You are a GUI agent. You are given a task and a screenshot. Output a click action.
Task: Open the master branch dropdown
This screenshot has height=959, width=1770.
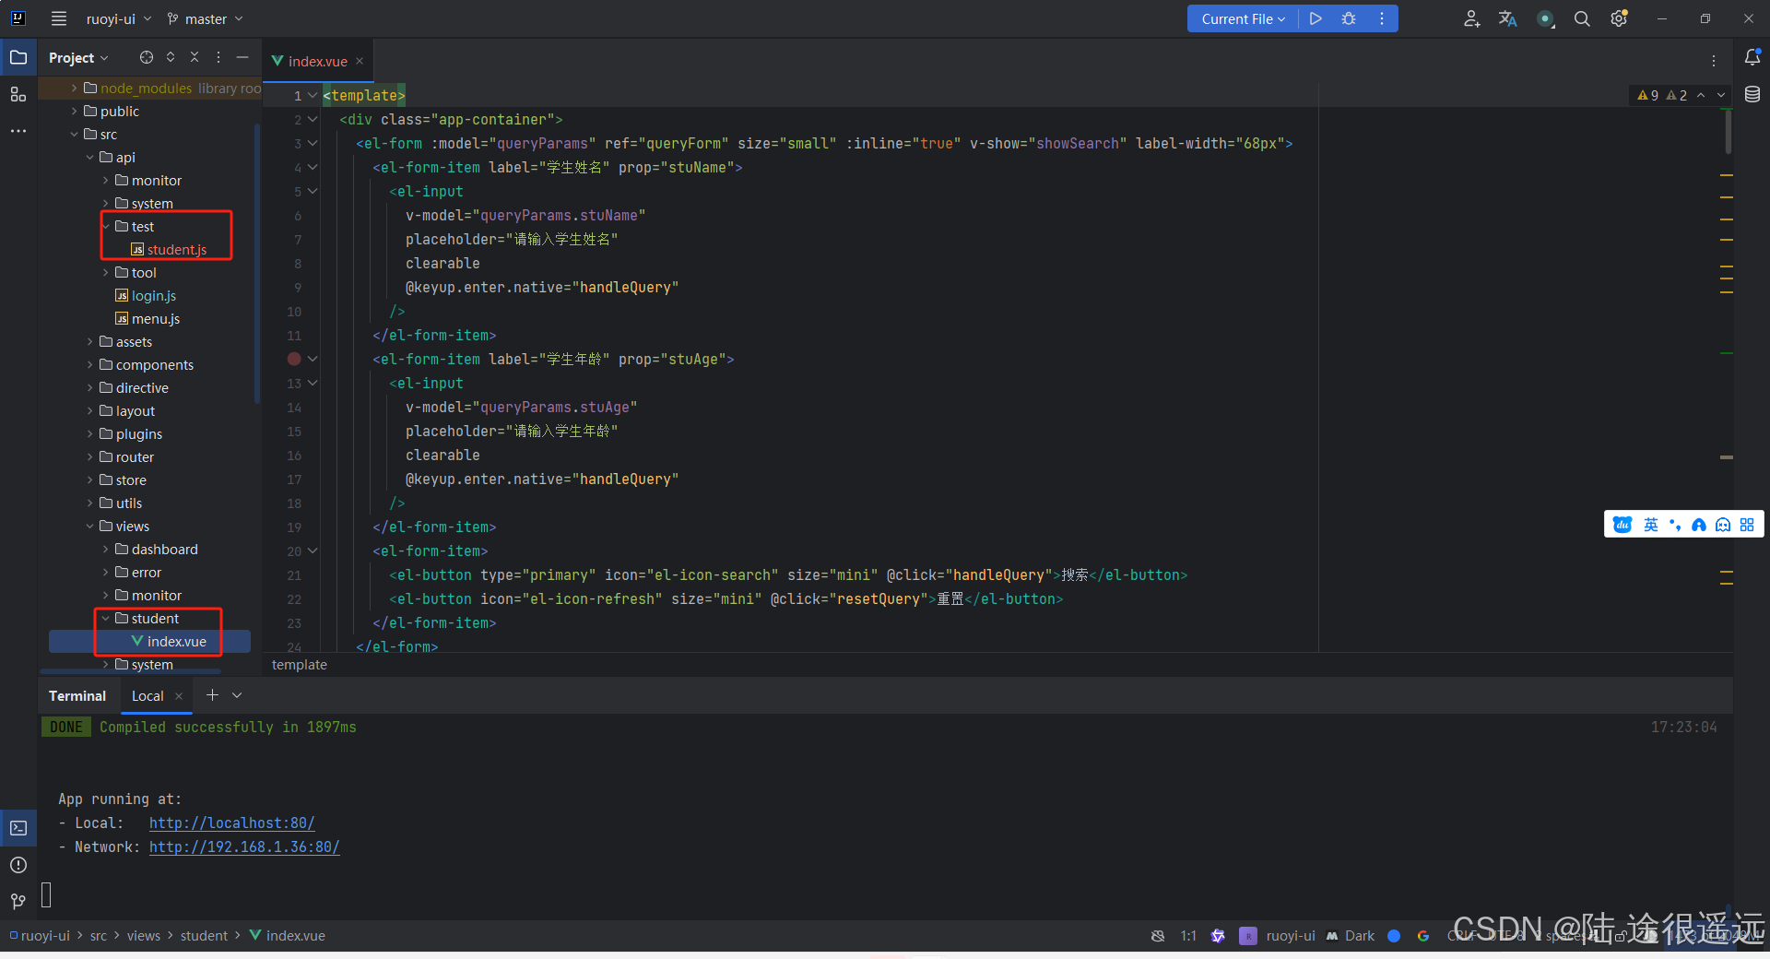click(205, 18)
